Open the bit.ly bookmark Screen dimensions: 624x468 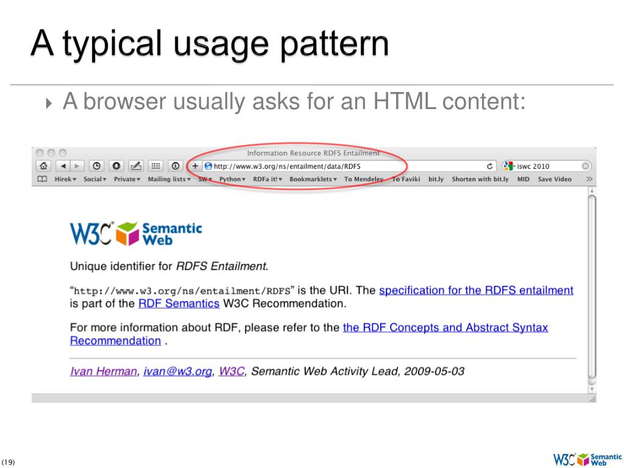click(436, 179)
